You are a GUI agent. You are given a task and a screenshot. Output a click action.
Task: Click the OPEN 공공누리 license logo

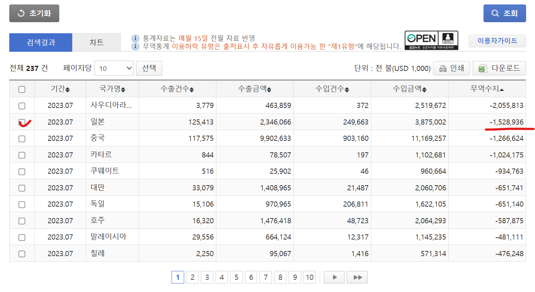[x=431, y=40]
